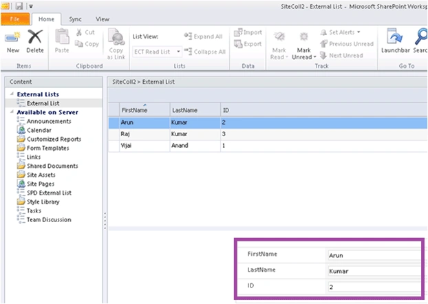This screenshot has height=304, width=428.
Task: Click the Save icon in title bar
Action: (x=19, y=6)
